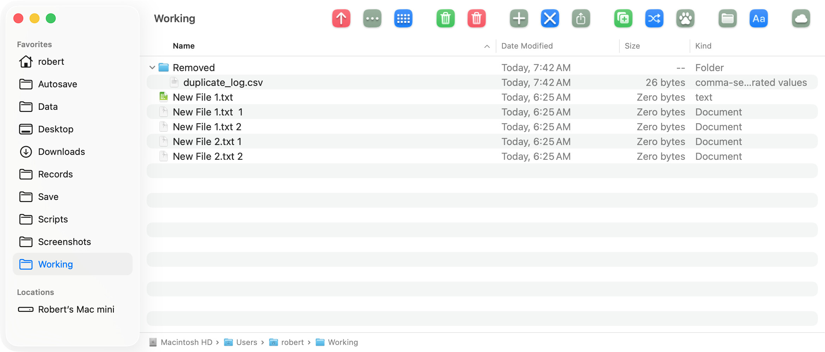
Task: Sort files by the Date Modified column
Action: [x=527, y=46]
